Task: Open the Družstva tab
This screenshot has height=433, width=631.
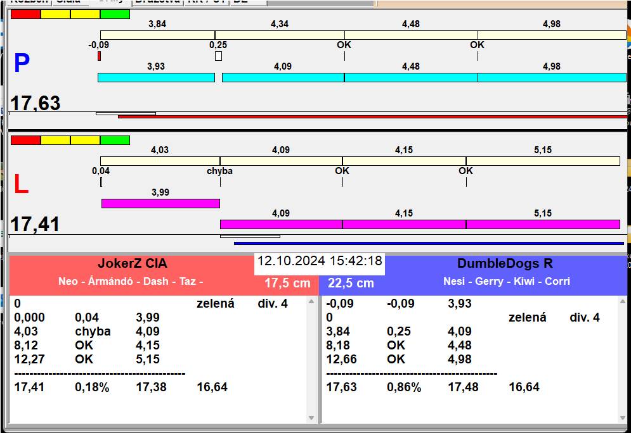Action: point(157,2)
